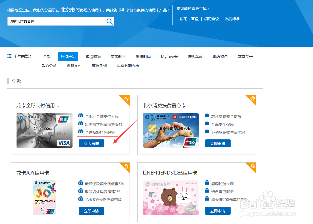This screenshot has height=224, width=313.
Task: Apply now for 北京消费扶贫爱心卡
Action: [218, 144]
